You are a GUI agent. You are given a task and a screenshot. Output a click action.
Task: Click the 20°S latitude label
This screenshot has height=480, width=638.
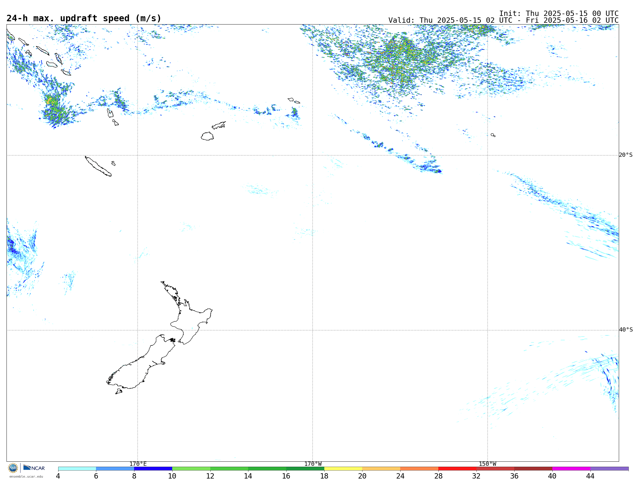[626, 155]
